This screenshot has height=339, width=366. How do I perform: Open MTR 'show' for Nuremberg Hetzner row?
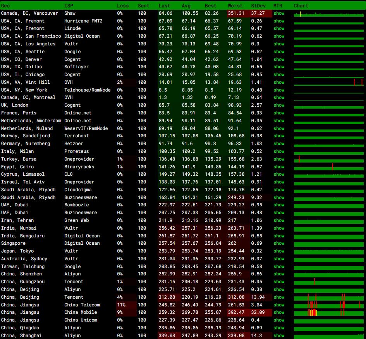tap(279, 144)
